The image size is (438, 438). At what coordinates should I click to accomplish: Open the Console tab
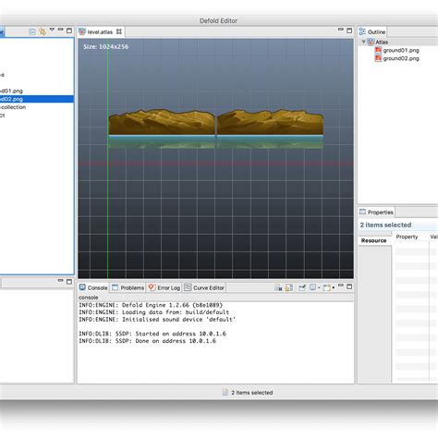click(x=93, y=287)
